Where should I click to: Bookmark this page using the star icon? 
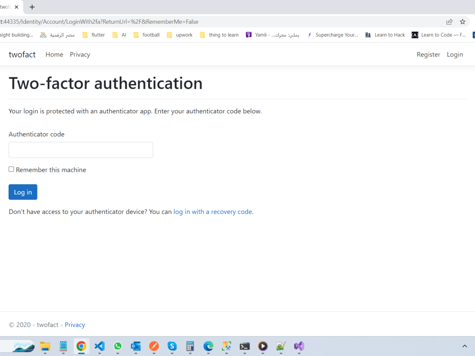pos(463,21)
